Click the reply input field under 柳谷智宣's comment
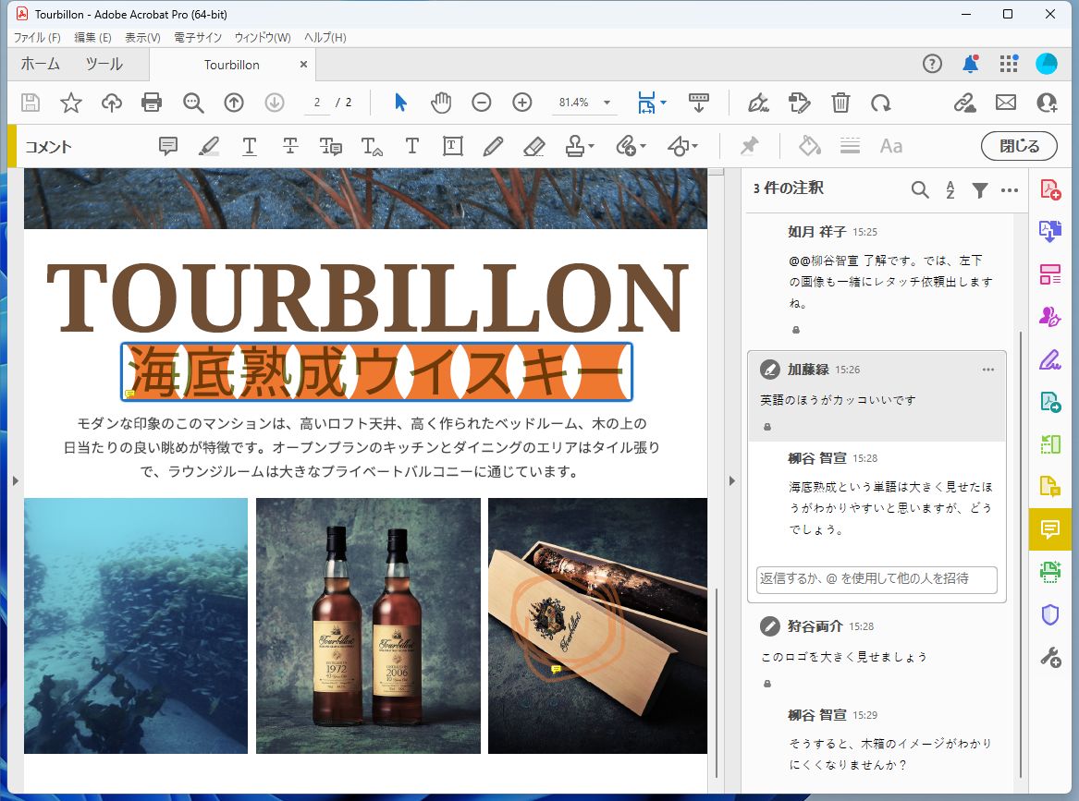This screenshot has height=801, width=1079. (x=875, y=580)
